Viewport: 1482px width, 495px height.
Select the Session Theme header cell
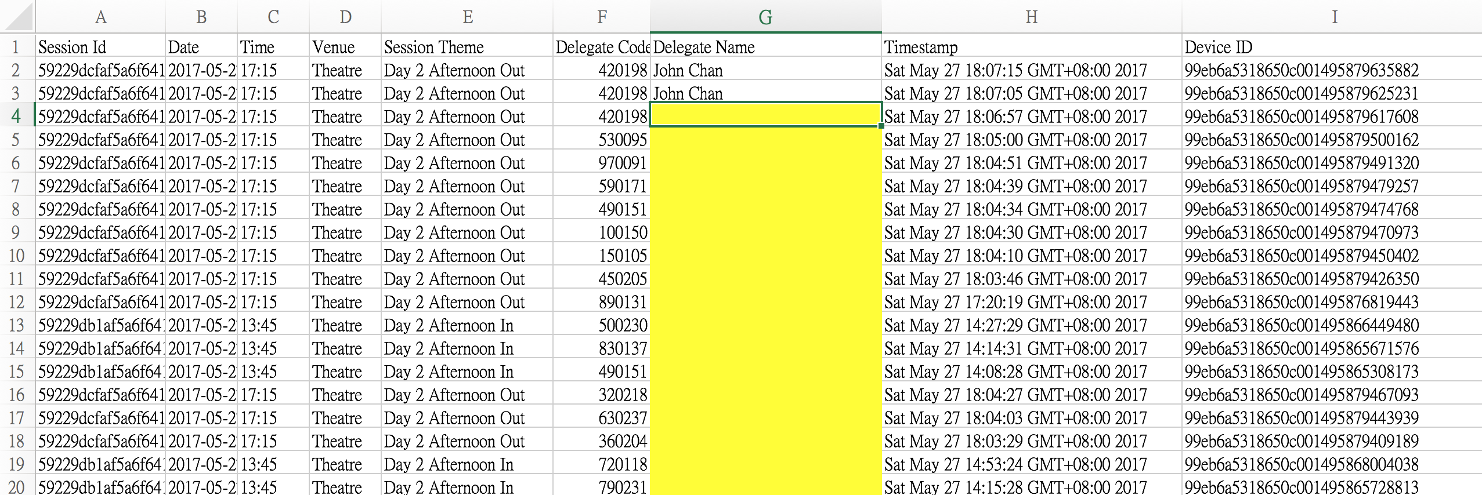coord(467,47)
